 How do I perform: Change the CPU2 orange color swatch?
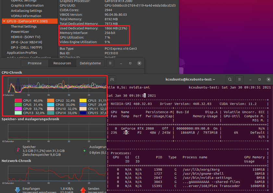51,101
